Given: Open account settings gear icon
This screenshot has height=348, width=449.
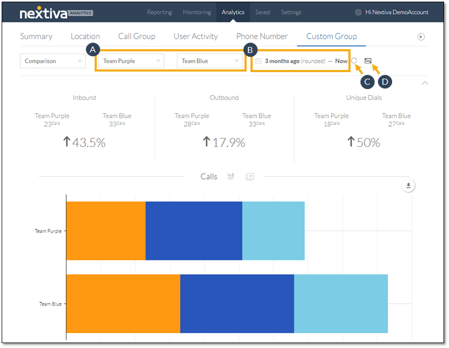Looking at the screenshot, I should [x=358, y=13].
